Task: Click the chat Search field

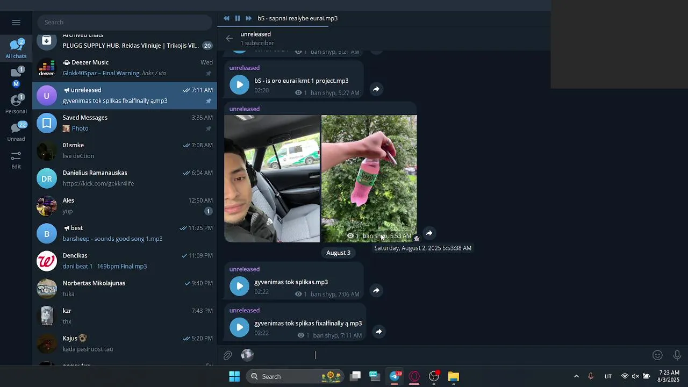Action: point(125,23)
